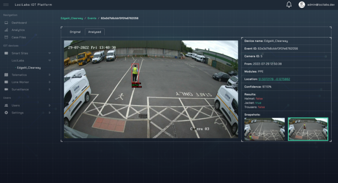Expand the Users submenu arrow
This screenshot has height=183, width=338.
click(x=50, y=105)
